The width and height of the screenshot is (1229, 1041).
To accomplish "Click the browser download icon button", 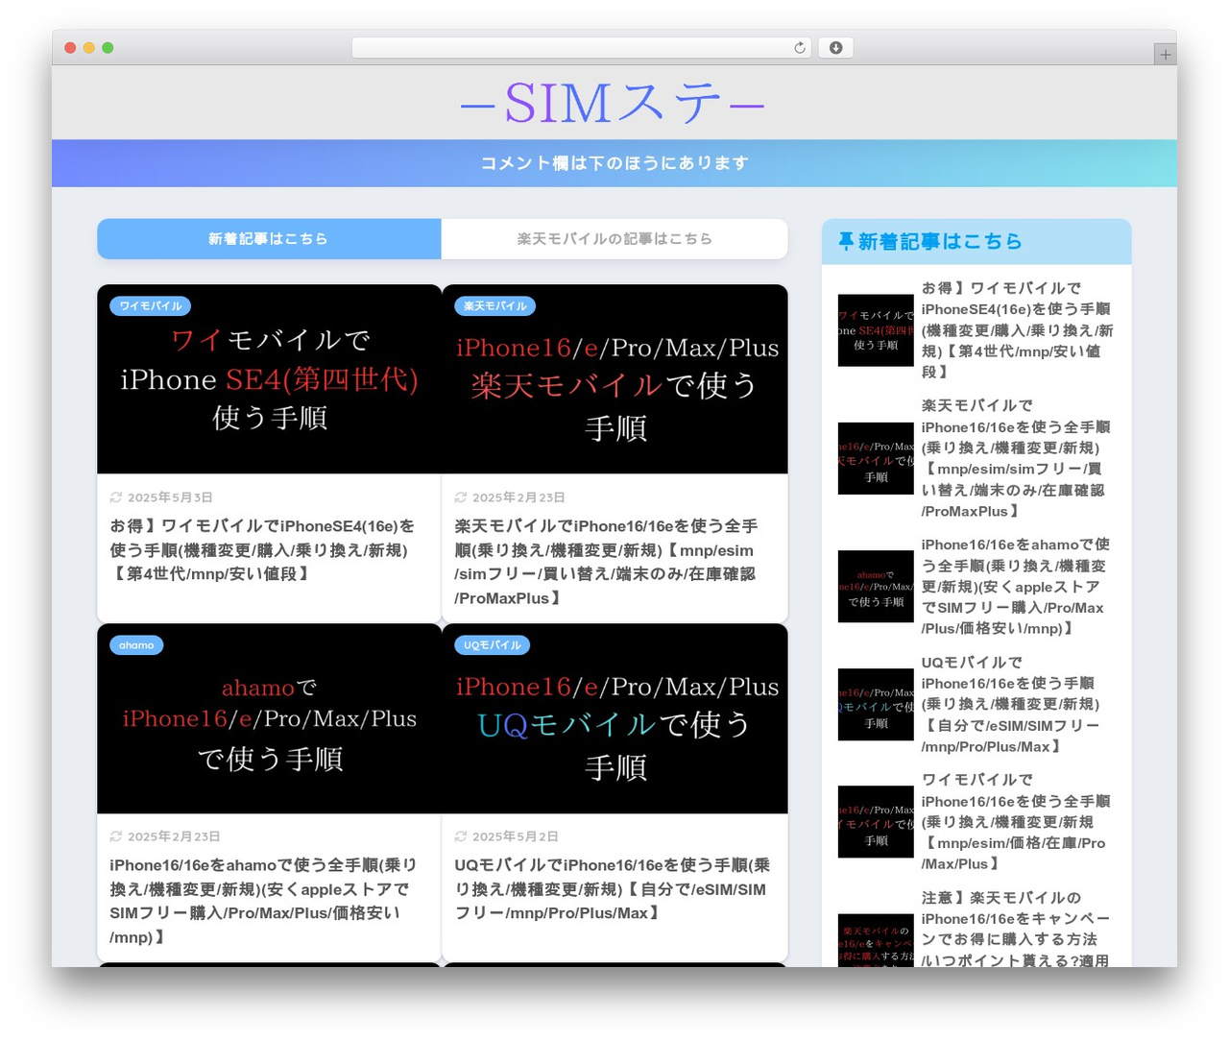I will pyautogui.click(x=835, y=48).
